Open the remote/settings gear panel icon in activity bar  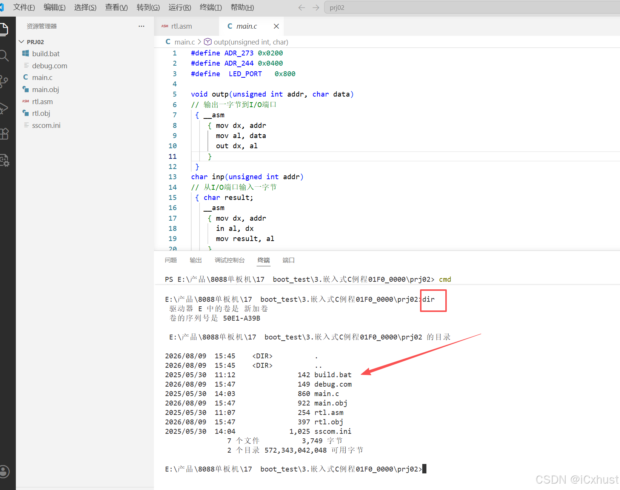click(4, 160)
